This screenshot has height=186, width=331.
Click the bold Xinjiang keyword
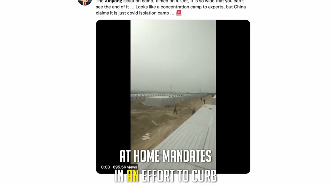point(113,1)
